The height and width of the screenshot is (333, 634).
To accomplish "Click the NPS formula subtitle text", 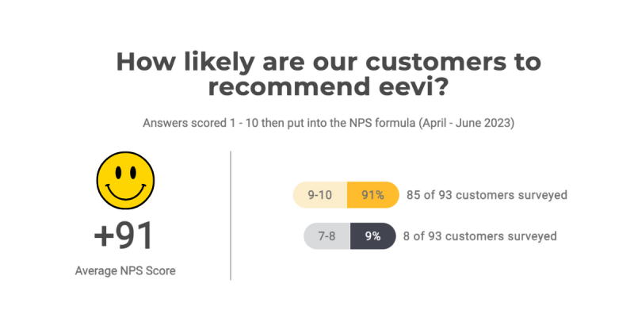I will click(328, 123).
